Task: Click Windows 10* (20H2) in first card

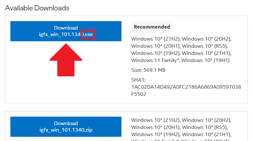Action: pyautogui.click(x=207, y=39)
